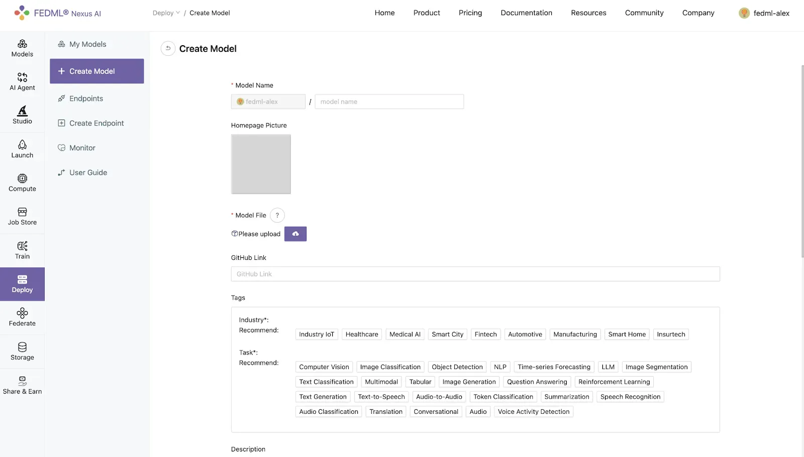Viewport: 804px width, 457px height.
Task: Open the Models section icon
Action: [x=22, y=44]
